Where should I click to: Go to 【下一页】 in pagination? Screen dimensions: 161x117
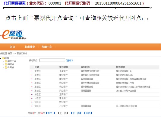click(76, 113)
